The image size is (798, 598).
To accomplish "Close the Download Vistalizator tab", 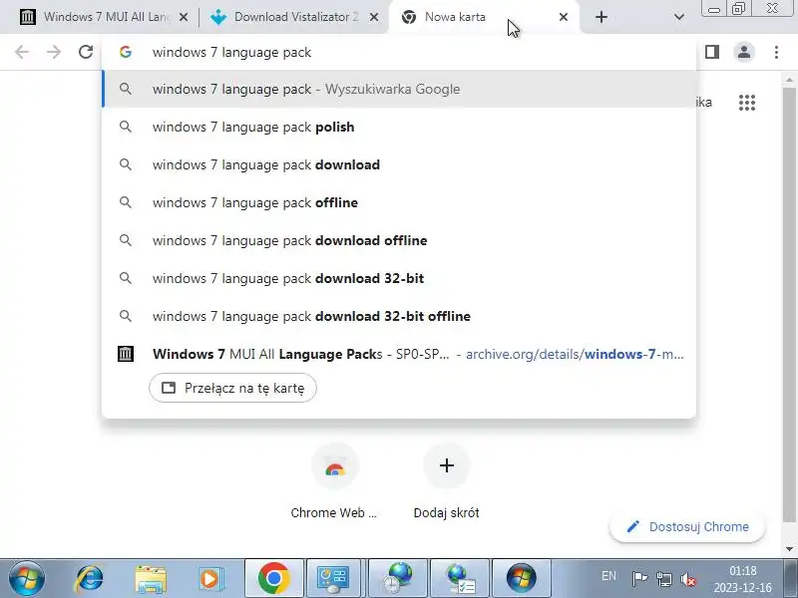I will tap(373, 17).
